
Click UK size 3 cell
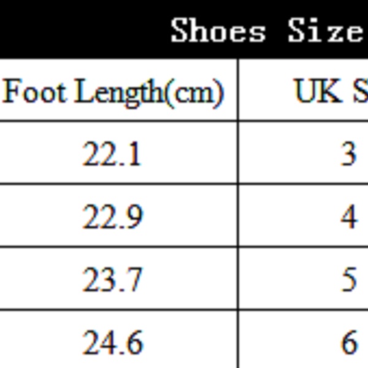348,154
